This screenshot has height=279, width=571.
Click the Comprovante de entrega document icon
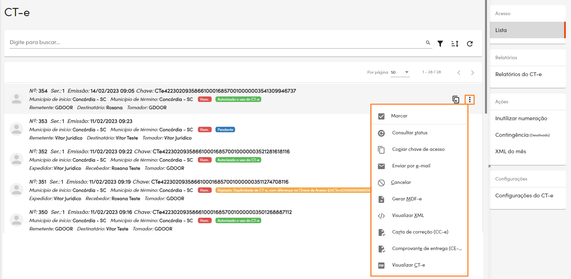point(381,249)
